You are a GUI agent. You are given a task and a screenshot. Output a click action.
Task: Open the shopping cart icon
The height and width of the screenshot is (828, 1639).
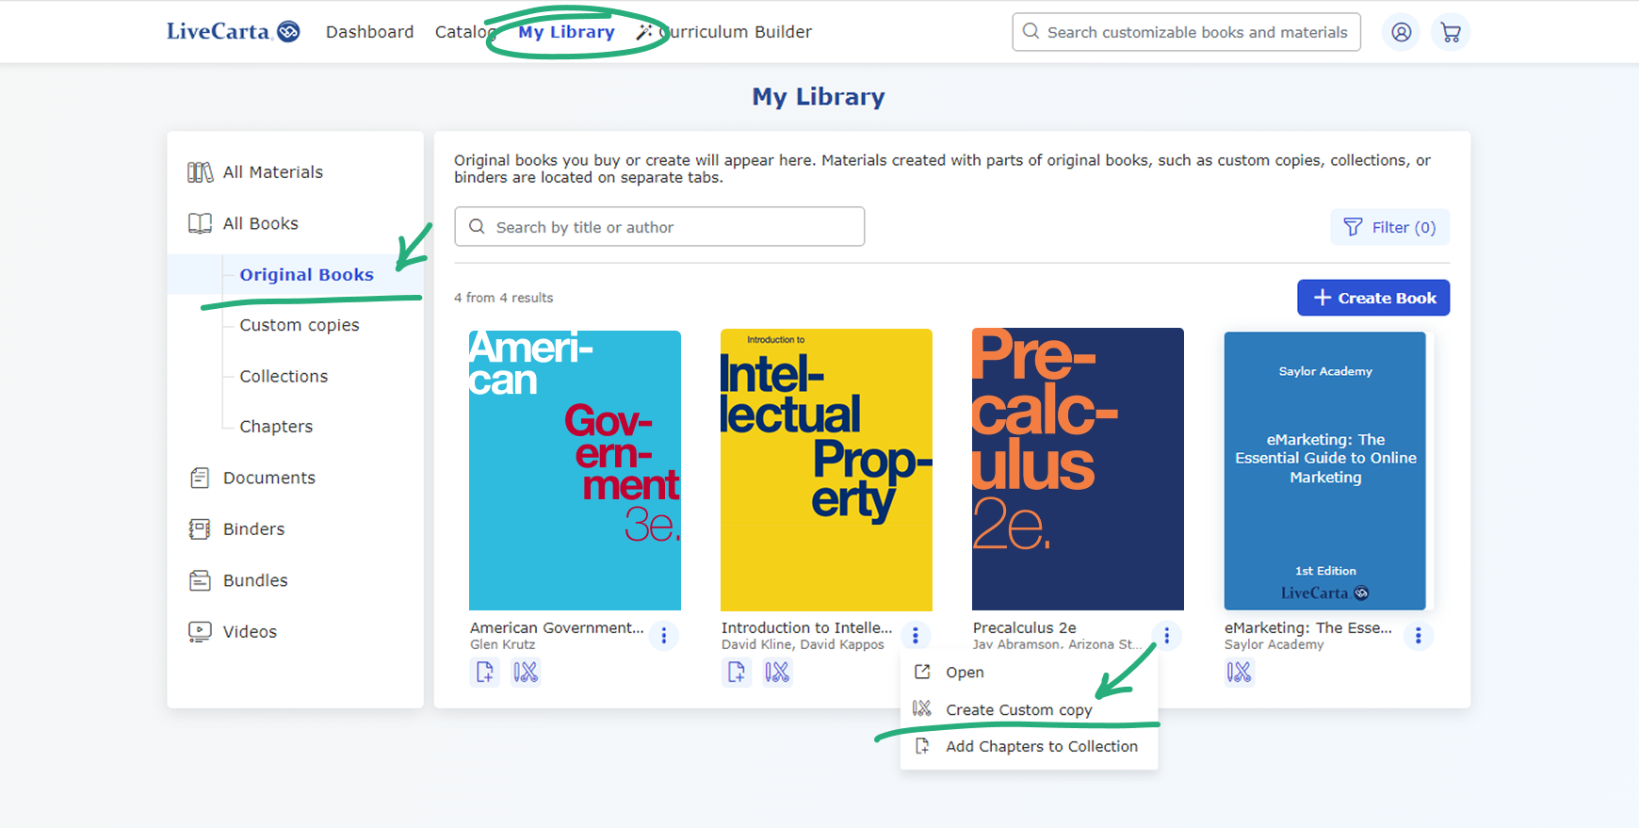(1451, 32)
